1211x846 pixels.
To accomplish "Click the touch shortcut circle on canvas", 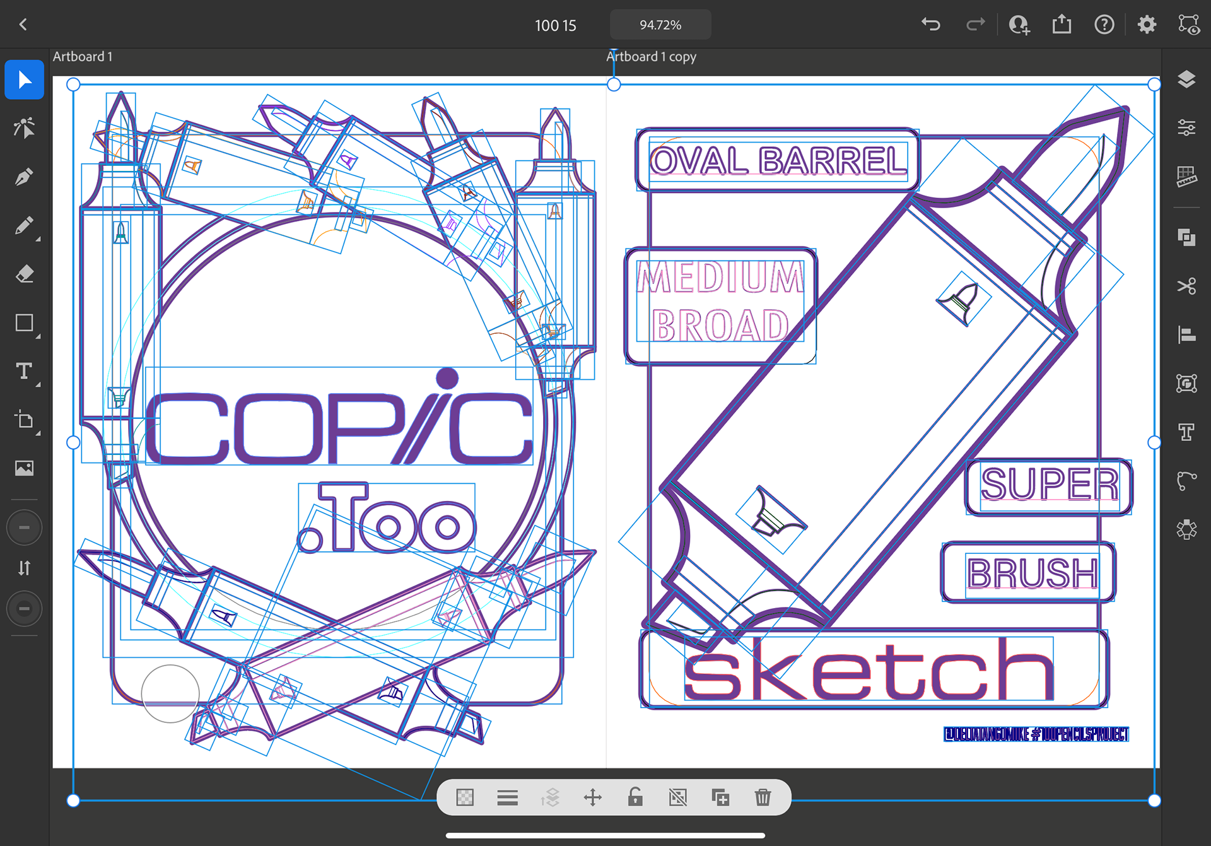I will [170, 693].
